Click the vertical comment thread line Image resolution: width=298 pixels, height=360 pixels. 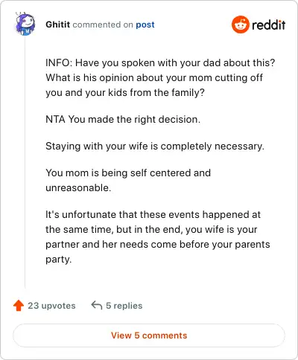tap(25, 162)
